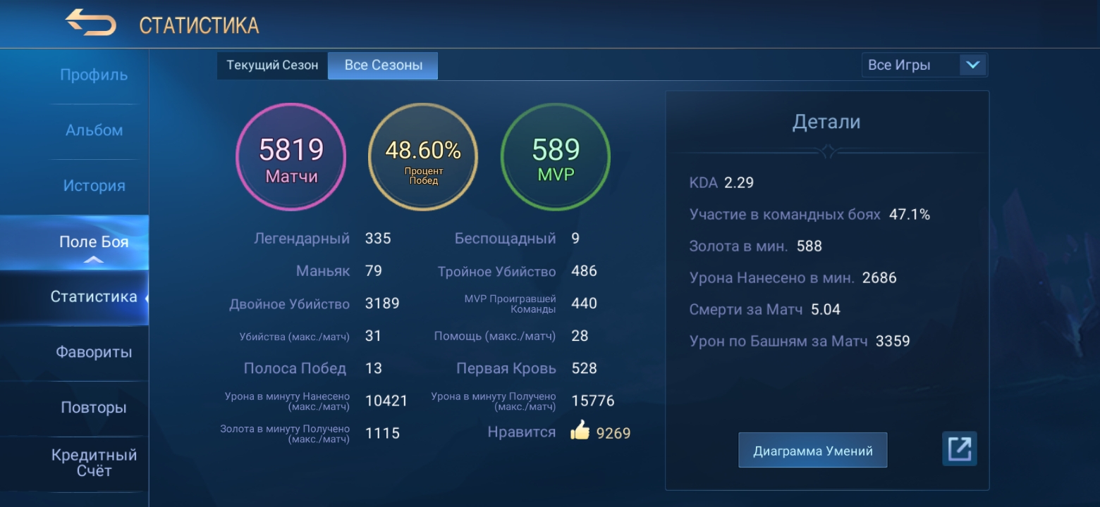The image size is (1100, 507).
Task: Click the 9269 likes count
Action: click(x=613, y=433)
